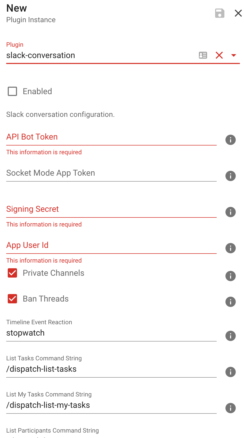View info for Private Channels
The width and height of the screenshot is (244, 438).
[230, 276]
